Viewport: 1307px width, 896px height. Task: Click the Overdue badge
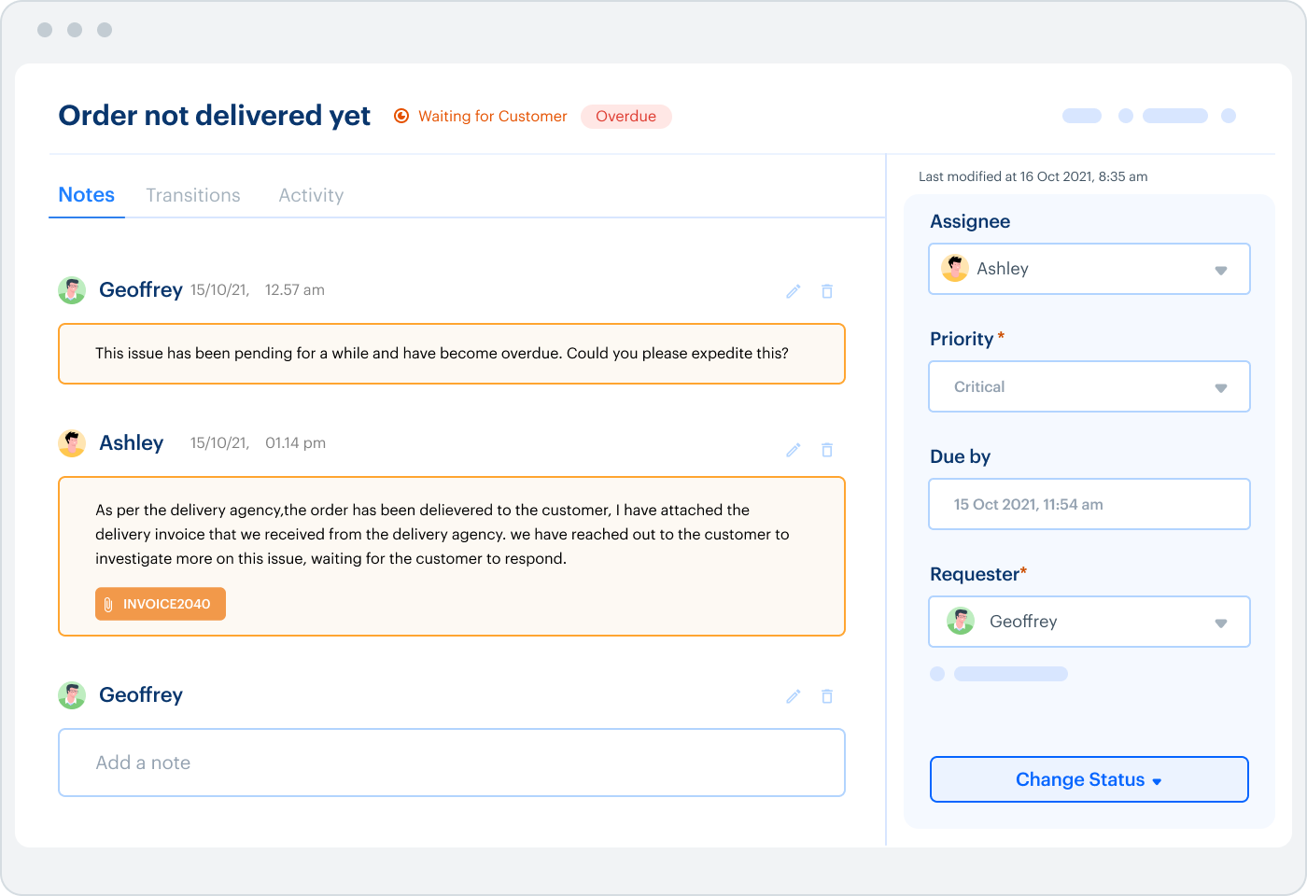pos(626,117)
